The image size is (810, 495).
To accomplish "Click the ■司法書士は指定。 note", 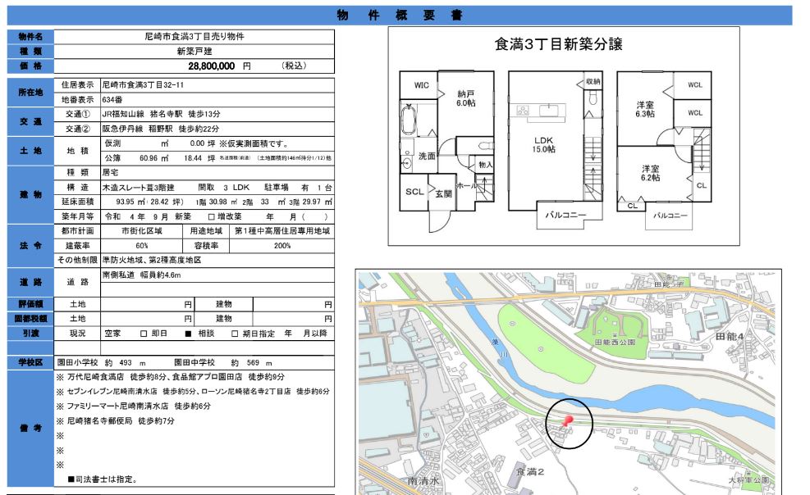I will 103,479.
